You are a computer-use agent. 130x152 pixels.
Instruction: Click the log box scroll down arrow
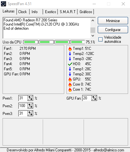tap(93, 36)
